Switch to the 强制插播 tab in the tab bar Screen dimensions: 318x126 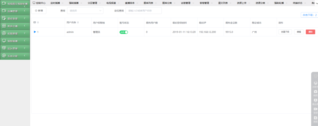tap(74, 3)
